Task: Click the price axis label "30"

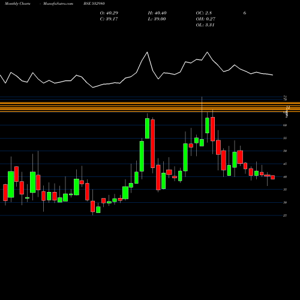Action: point(285,203)
